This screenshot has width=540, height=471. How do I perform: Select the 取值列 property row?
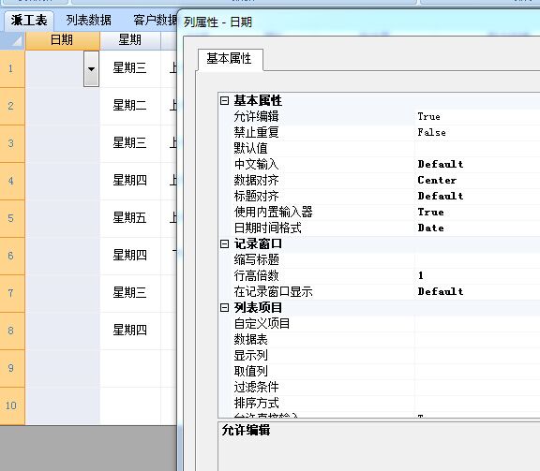point(385,371)
